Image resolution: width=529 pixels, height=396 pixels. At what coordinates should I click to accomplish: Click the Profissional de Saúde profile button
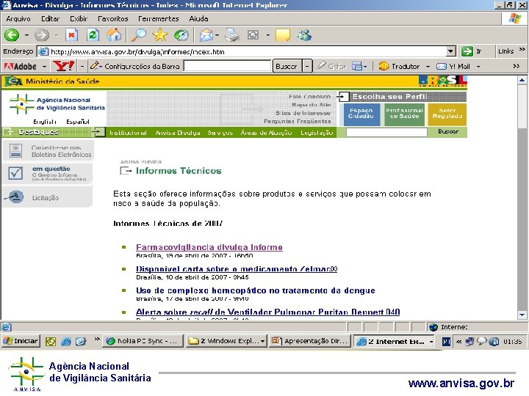(404, 114)
